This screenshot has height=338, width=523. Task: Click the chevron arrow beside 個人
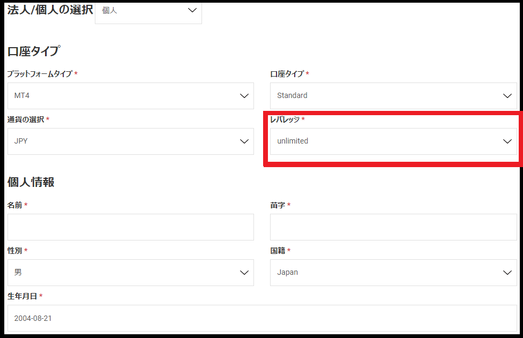[192, 11]
